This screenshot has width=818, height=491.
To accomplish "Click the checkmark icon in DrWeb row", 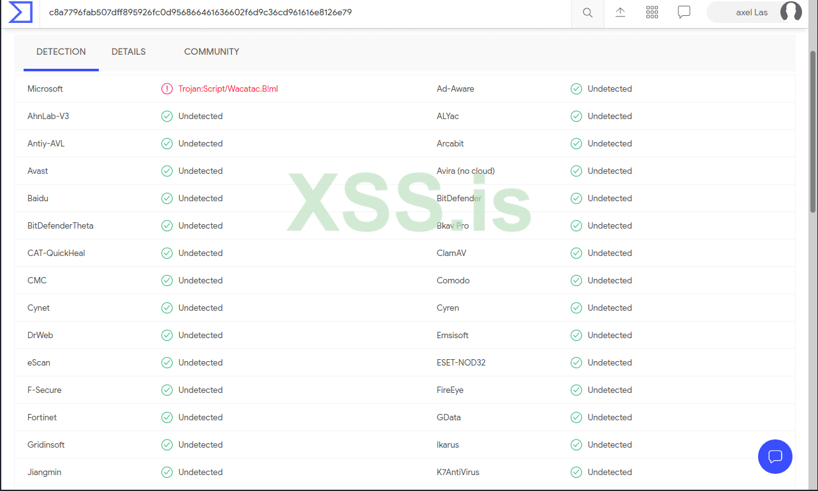I will pyautogui.click(x=167, y=336).
